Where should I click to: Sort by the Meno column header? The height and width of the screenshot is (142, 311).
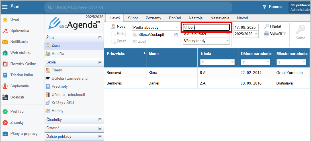point(172,58)
